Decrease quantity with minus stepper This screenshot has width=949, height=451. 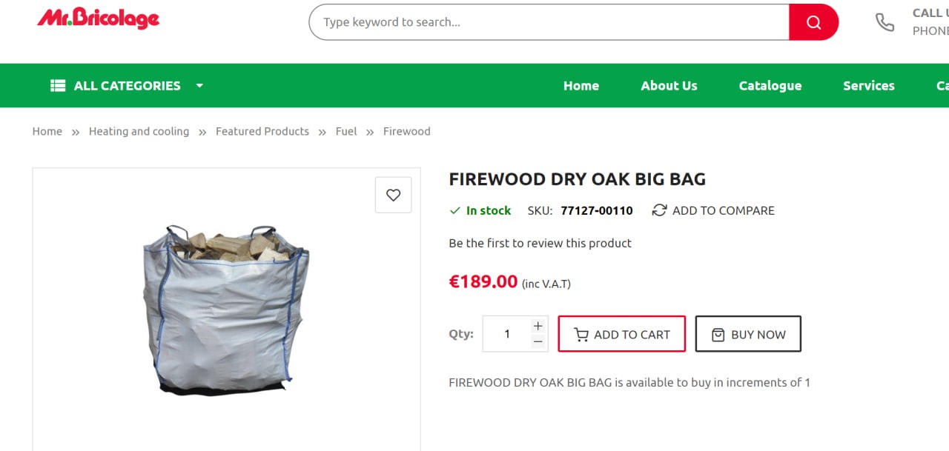[x=538, y=341]
